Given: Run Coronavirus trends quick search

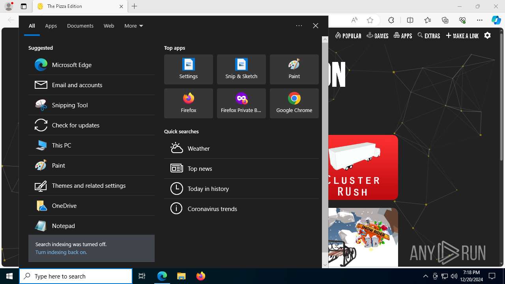Looking at the screenshot, I should 241,209.
